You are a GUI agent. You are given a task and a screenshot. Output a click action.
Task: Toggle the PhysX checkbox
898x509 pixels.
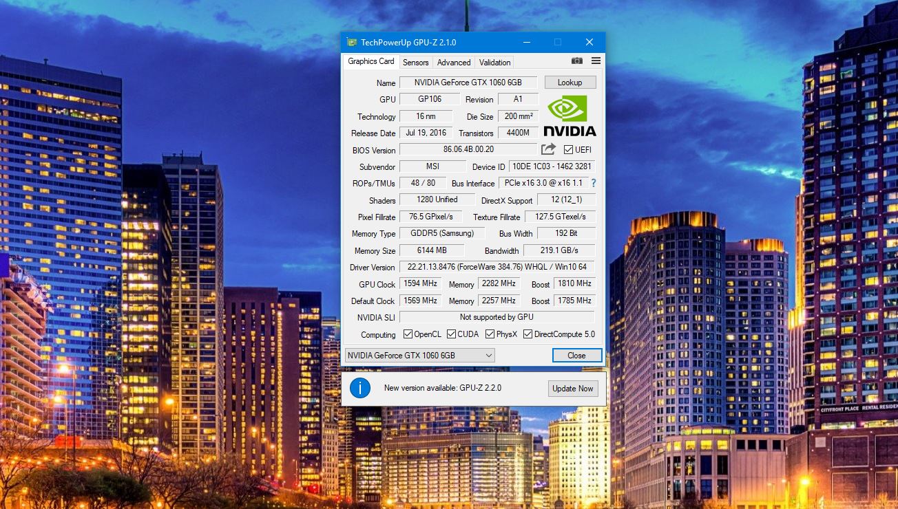(x=490, y=334)
